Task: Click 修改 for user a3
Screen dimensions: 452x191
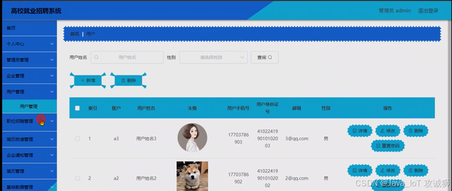Action: point(388,131)
